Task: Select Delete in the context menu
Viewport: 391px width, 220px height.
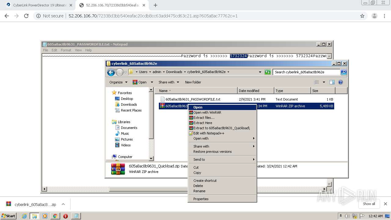Action: [222, 186]
